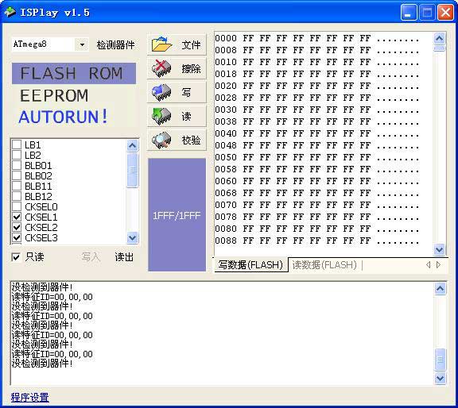Click fuse list scroll down arrow

(132, 237)
